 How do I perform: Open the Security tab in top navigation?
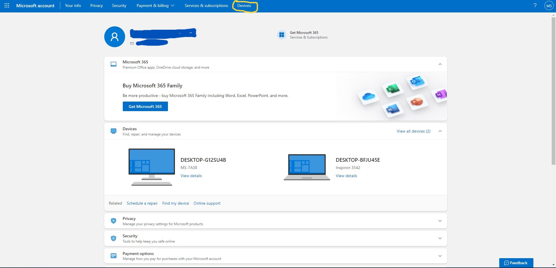click(119, 5)
